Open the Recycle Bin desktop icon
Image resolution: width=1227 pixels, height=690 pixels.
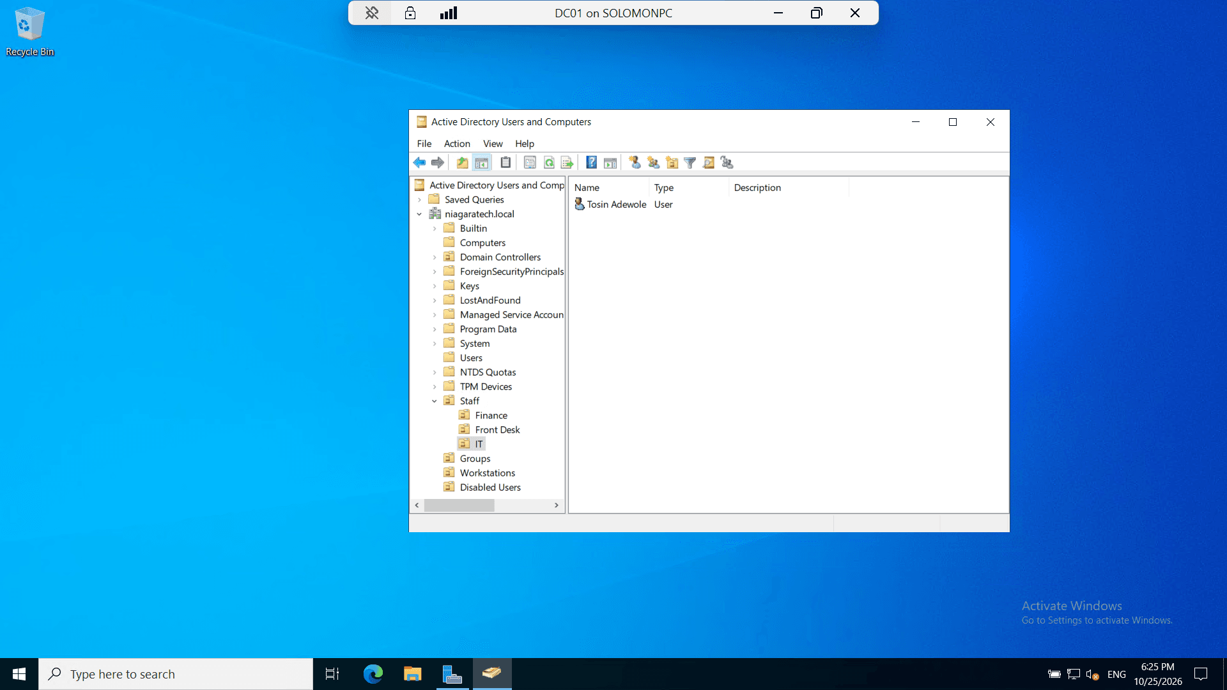[29, 32]
